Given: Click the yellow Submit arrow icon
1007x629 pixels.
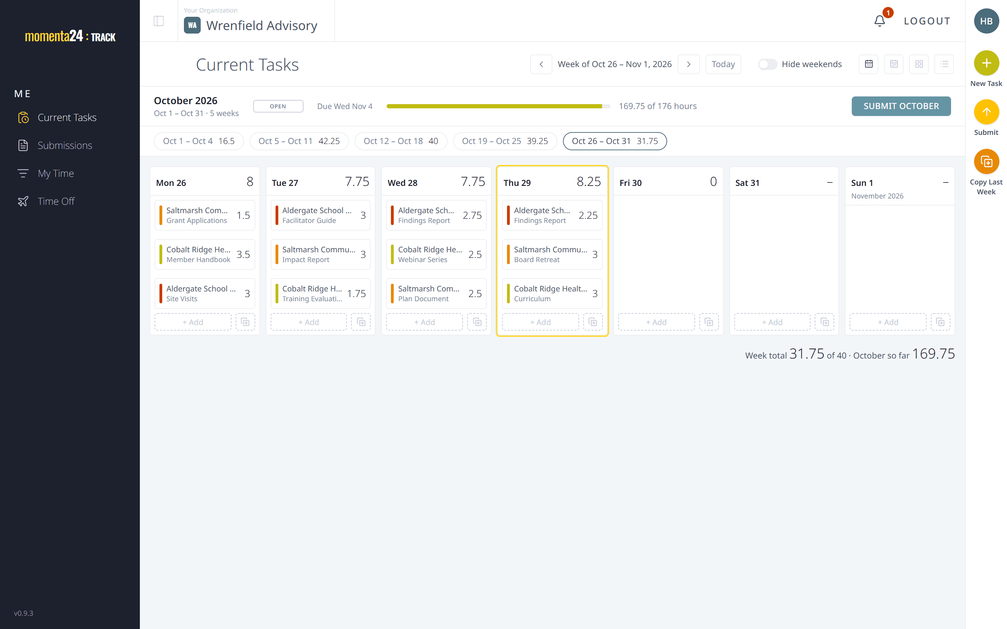Looking at the screenshot, I should click(986, 112).
